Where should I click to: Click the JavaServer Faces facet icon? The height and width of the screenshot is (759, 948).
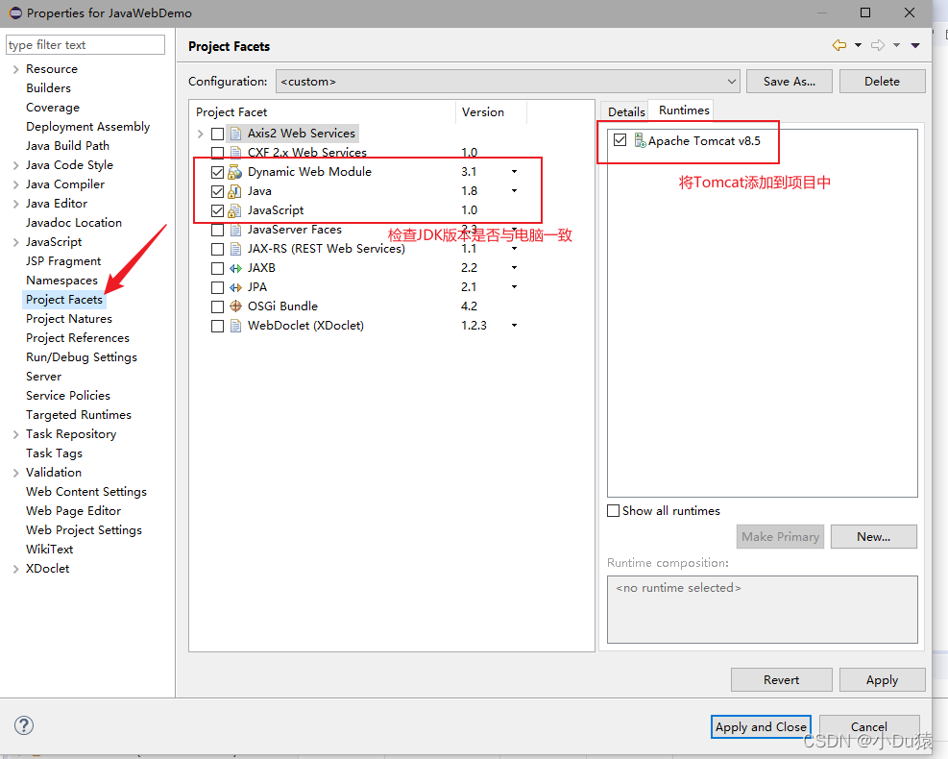tap(235, 230)
